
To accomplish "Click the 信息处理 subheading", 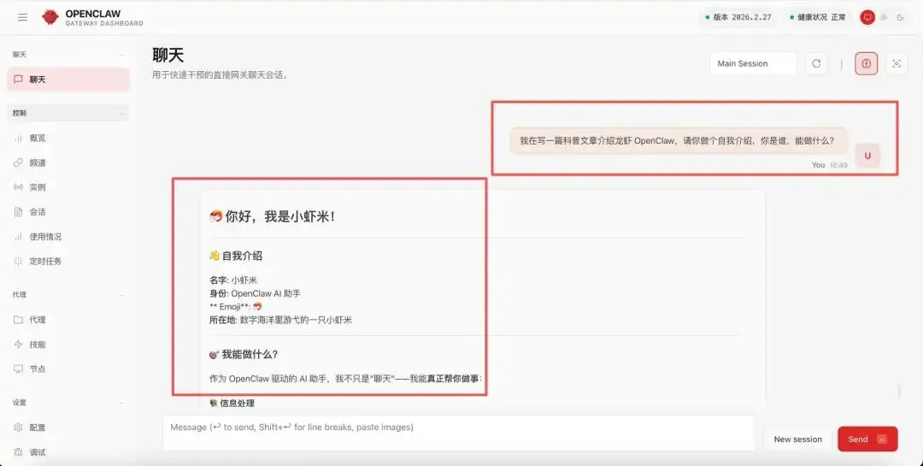I will 232,403.
